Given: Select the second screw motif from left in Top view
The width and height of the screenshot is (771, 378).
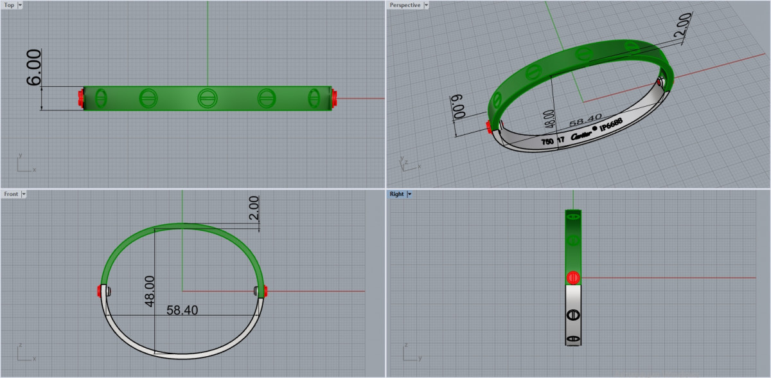Looking at the screenshot, I should 148,98.
